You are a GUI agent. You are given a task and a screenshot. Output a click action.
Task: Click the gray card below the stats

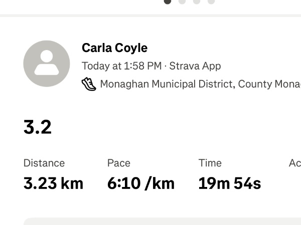pyautogui.click(x=161, y=221)
